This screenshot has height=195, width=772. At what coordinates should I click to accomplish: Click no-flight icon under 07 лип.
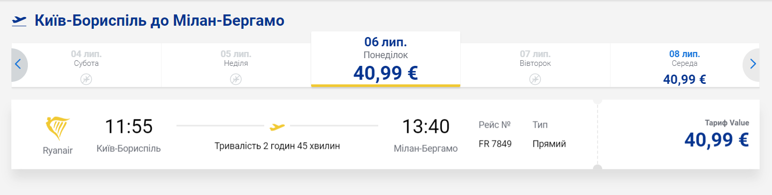pos(535,79)
